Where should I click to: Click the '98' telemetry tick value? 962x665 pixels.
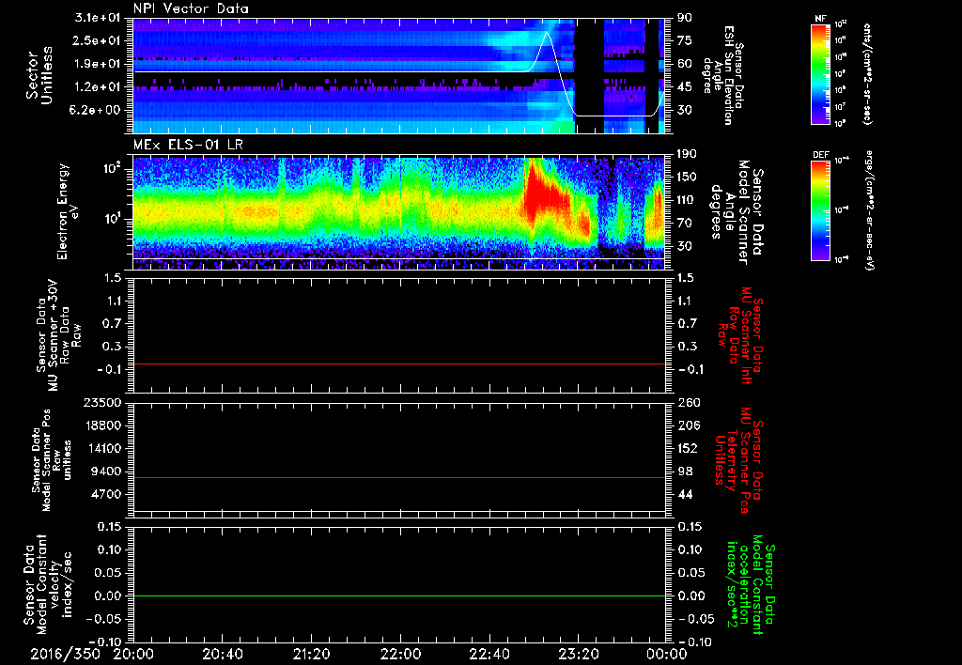(x=685, y=472)
